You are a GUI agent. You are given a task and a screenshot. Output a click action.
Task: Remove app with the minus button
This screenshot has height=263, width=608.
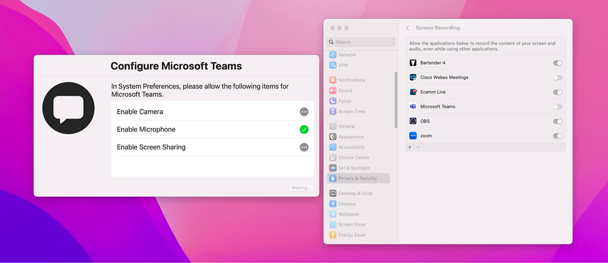(x=418, y=147)
